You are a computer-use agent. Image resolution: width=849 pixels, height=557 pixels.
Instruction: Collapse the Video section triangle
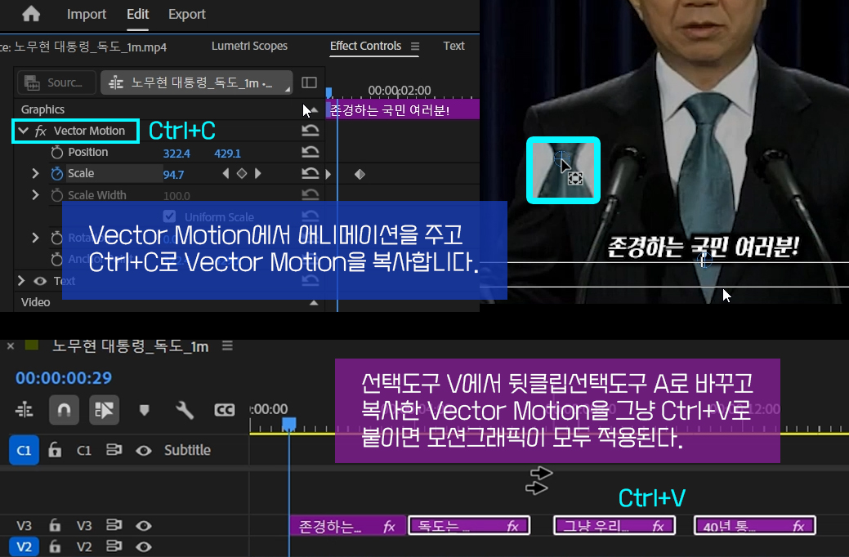point(314,302)
